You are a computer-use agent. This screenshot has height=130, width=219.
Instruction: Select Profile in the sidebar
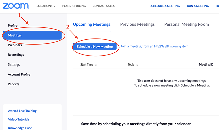(12, 26)
